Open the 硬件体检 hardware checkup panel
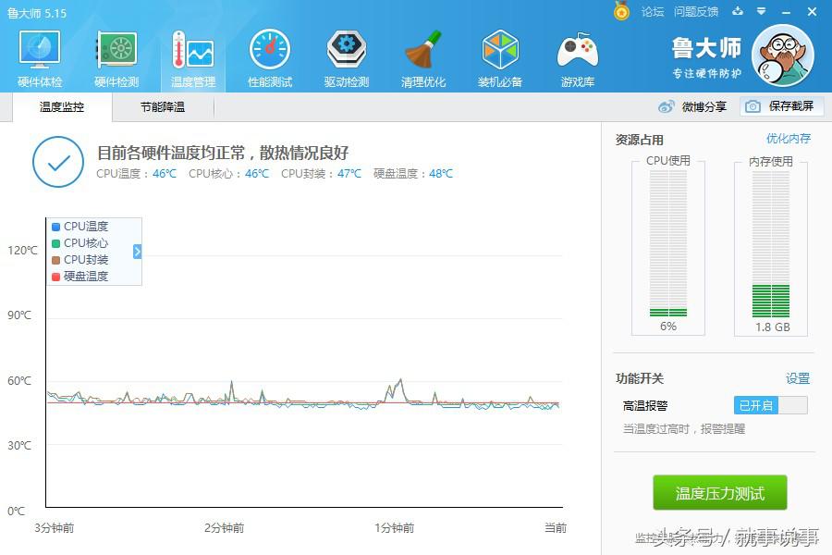The width and height of the screenshot is (832, 555). coord(39,55)
